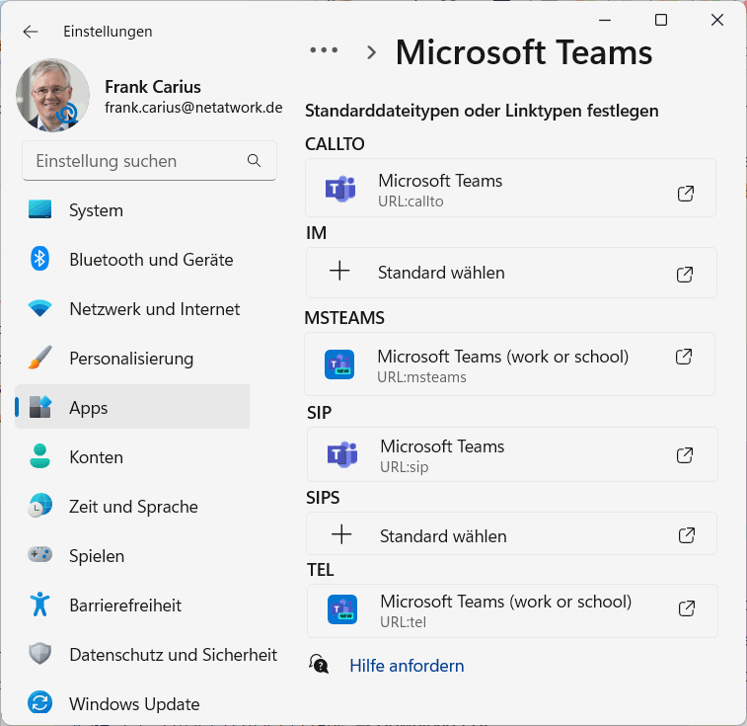The height and width of the screenshot is (726, 747).
Task: Open Personalisierung brush icon
Action: (40, 358)
